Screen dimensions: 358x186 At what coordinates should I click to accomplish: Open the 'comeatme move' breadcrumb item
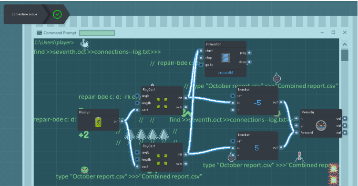(x=24, y=14)
